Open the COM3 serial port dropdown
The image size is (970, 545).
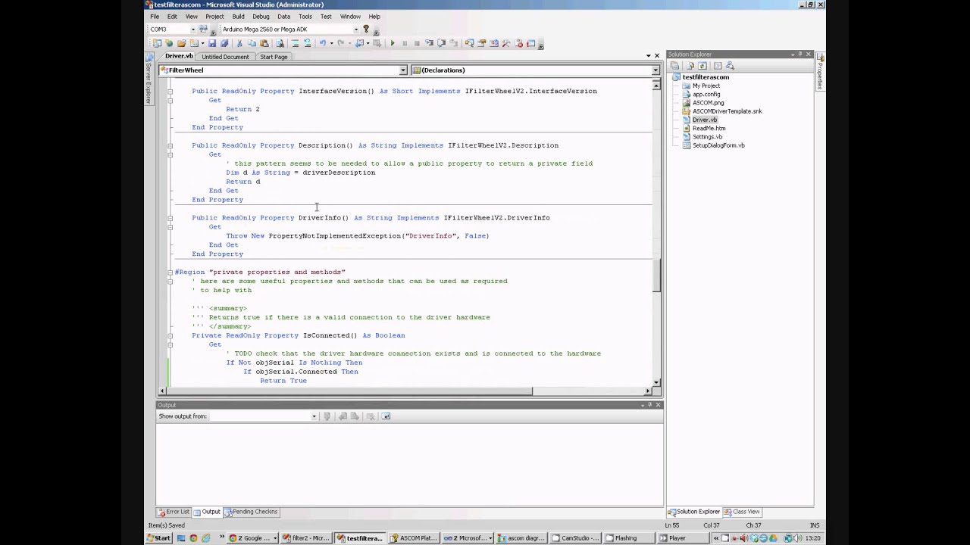[192, 30]
